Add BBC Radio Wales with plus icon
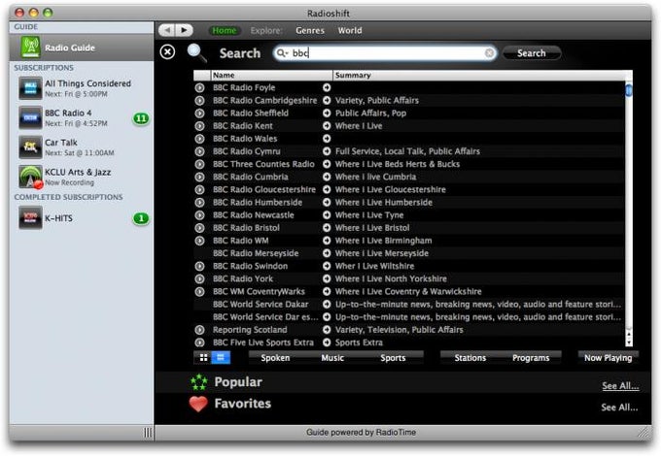Viewport: 661px width, 456px height. [327, 139]
